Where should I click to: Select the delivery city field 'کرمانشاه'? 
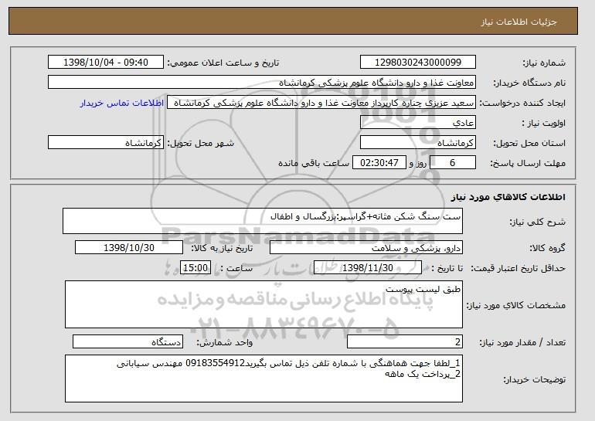click(106, 143)
